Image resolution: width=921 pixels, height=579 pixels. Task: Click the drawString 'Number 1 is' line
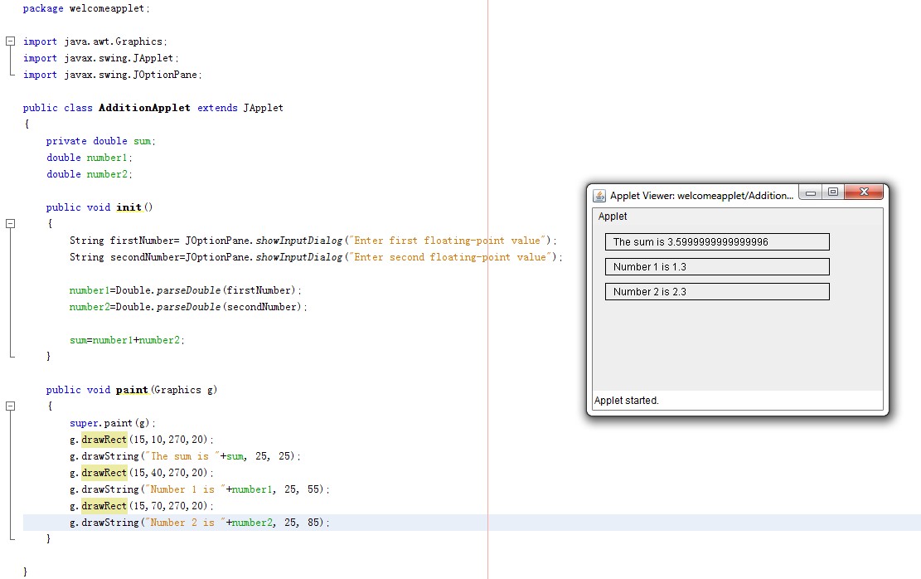point(199,489)
